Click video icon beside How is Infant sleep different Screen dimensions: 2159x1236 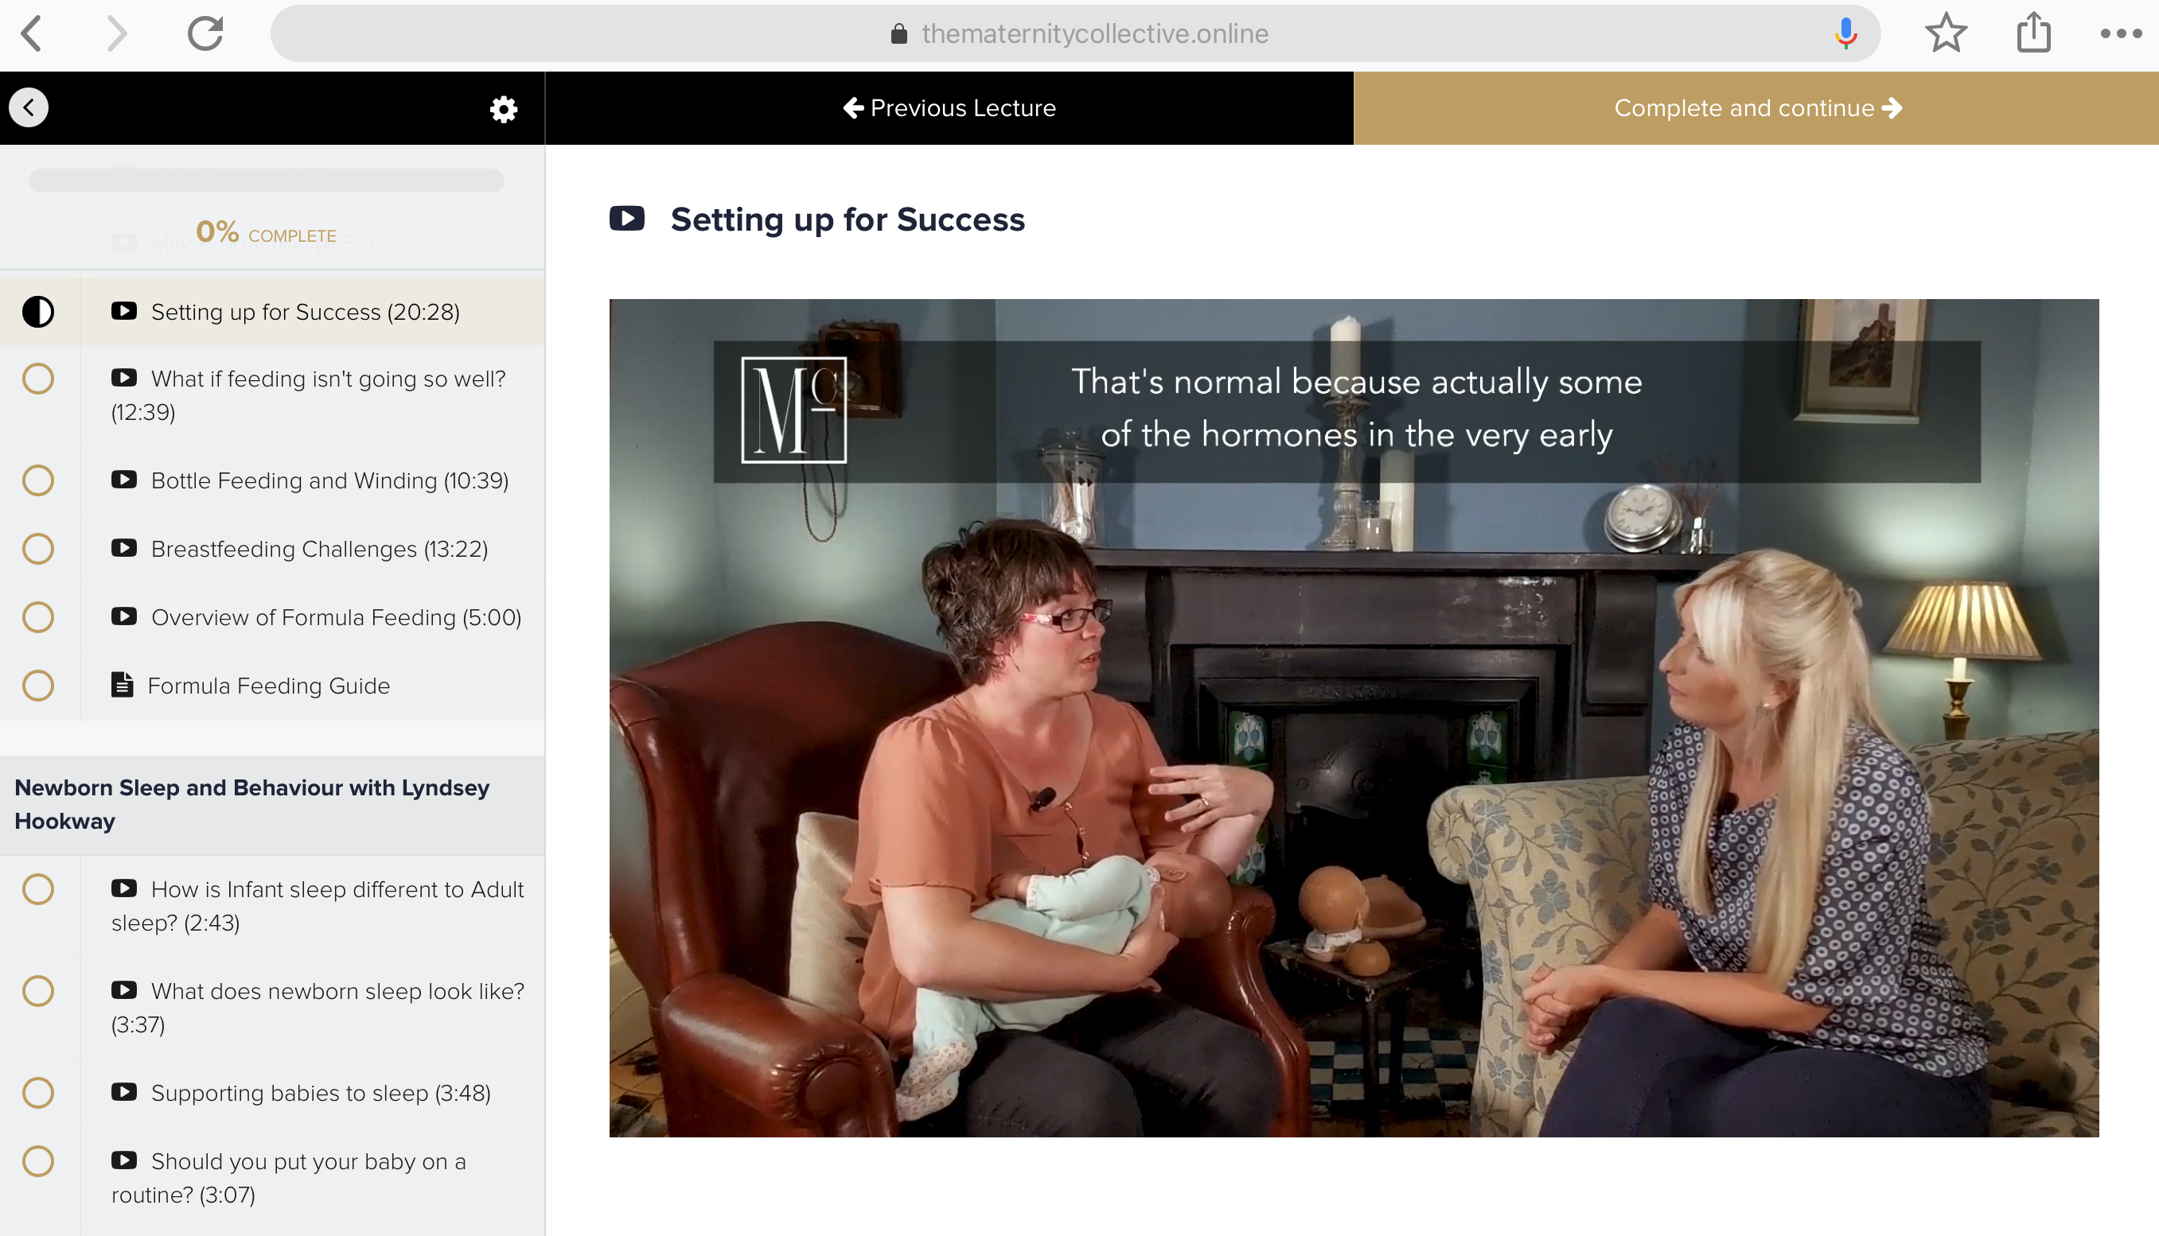[124, 888]
